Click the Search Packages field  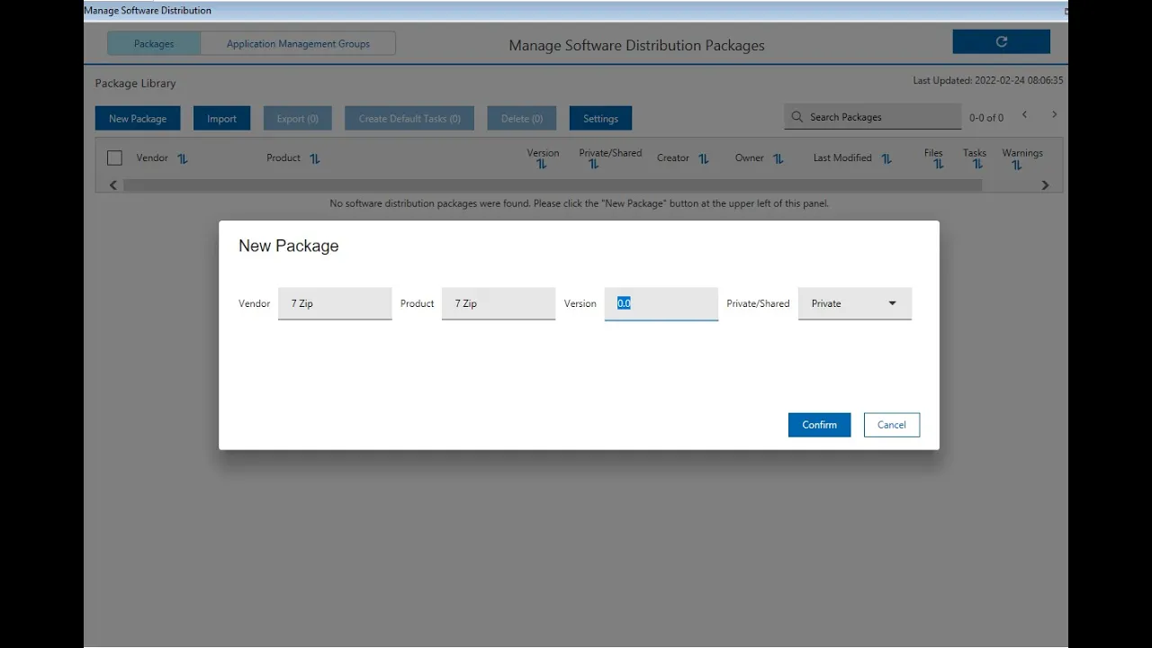872,117
